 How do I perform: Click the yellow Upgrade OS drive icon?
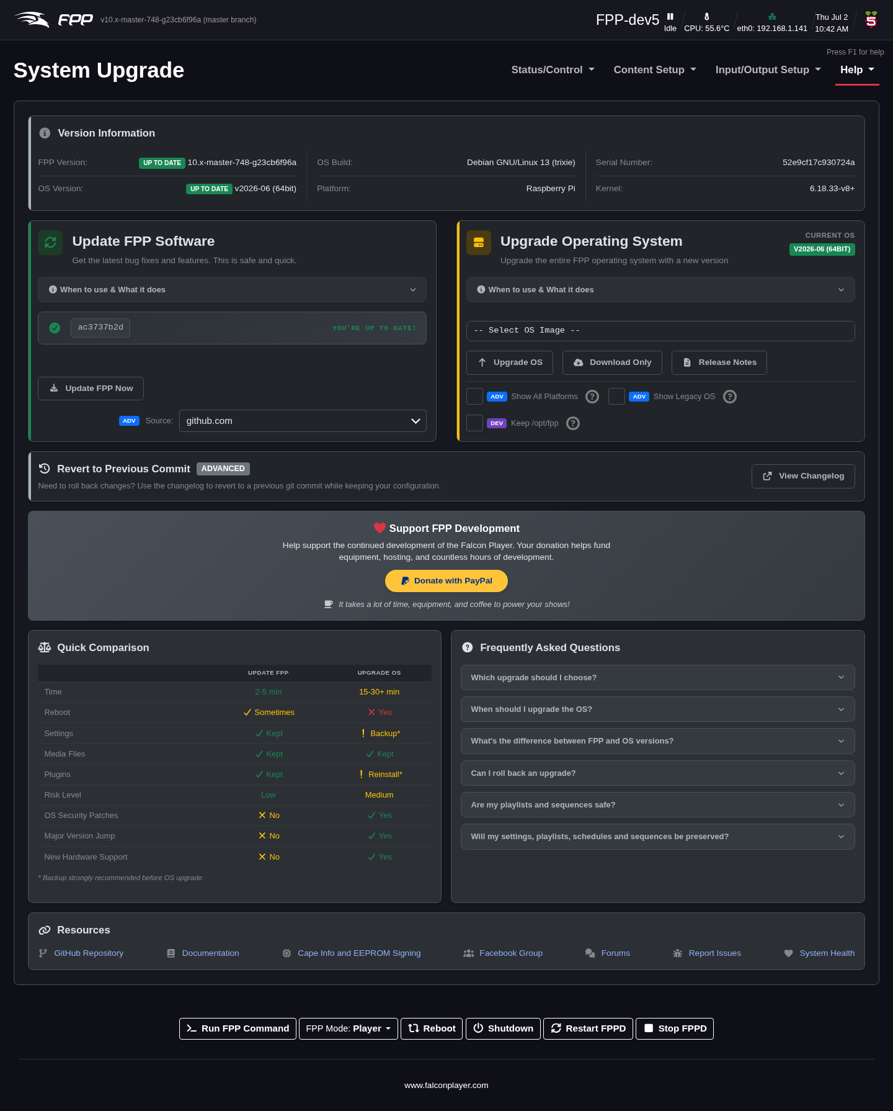(x=479, y=243)
